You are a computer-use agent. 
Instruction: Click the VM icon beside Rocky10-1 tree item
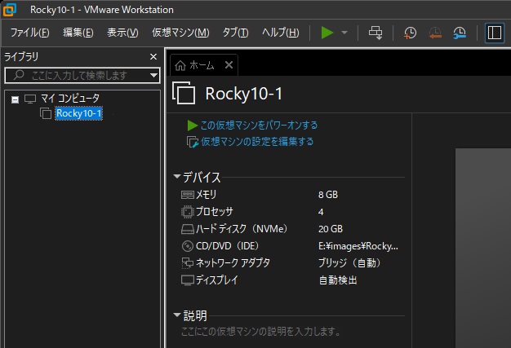(45, 113)
